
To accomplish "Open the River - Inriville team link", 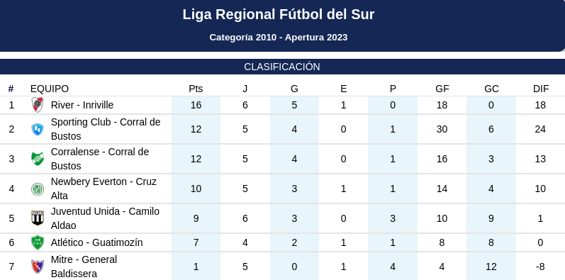I will point(82,105).
